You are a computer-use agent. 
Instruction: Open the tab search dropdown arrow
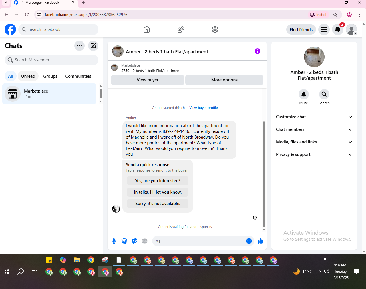click(5, 3)
